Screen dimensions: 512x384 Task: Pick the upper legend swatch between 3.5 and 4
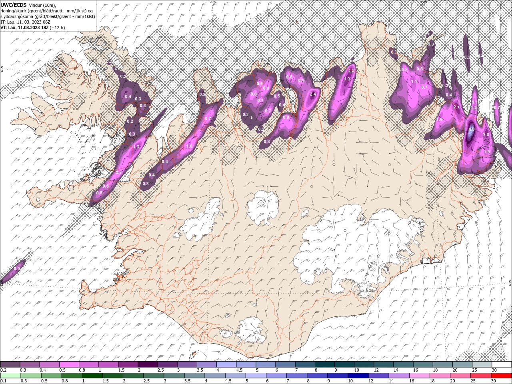tap(206, 364)
